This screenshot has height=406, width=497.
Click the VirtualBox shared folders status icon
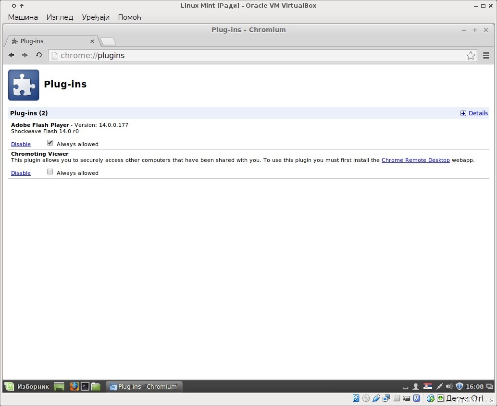(x=396, y=398)
